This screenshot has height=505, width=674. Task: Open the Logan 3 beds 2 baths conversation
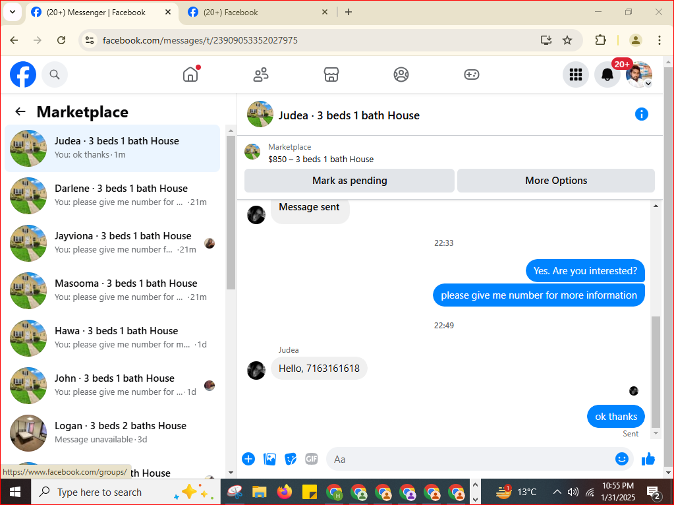click(x=112, y=432)
